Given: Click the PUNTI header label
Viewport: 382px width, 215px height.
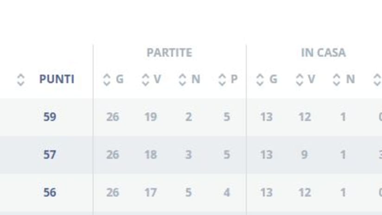Looking at the screenshot, I should [57, 79].
